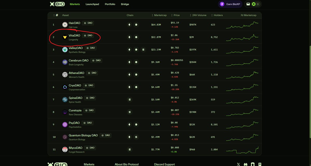Click the Ethereum chain icon in HairDAO row

point(129,25)
